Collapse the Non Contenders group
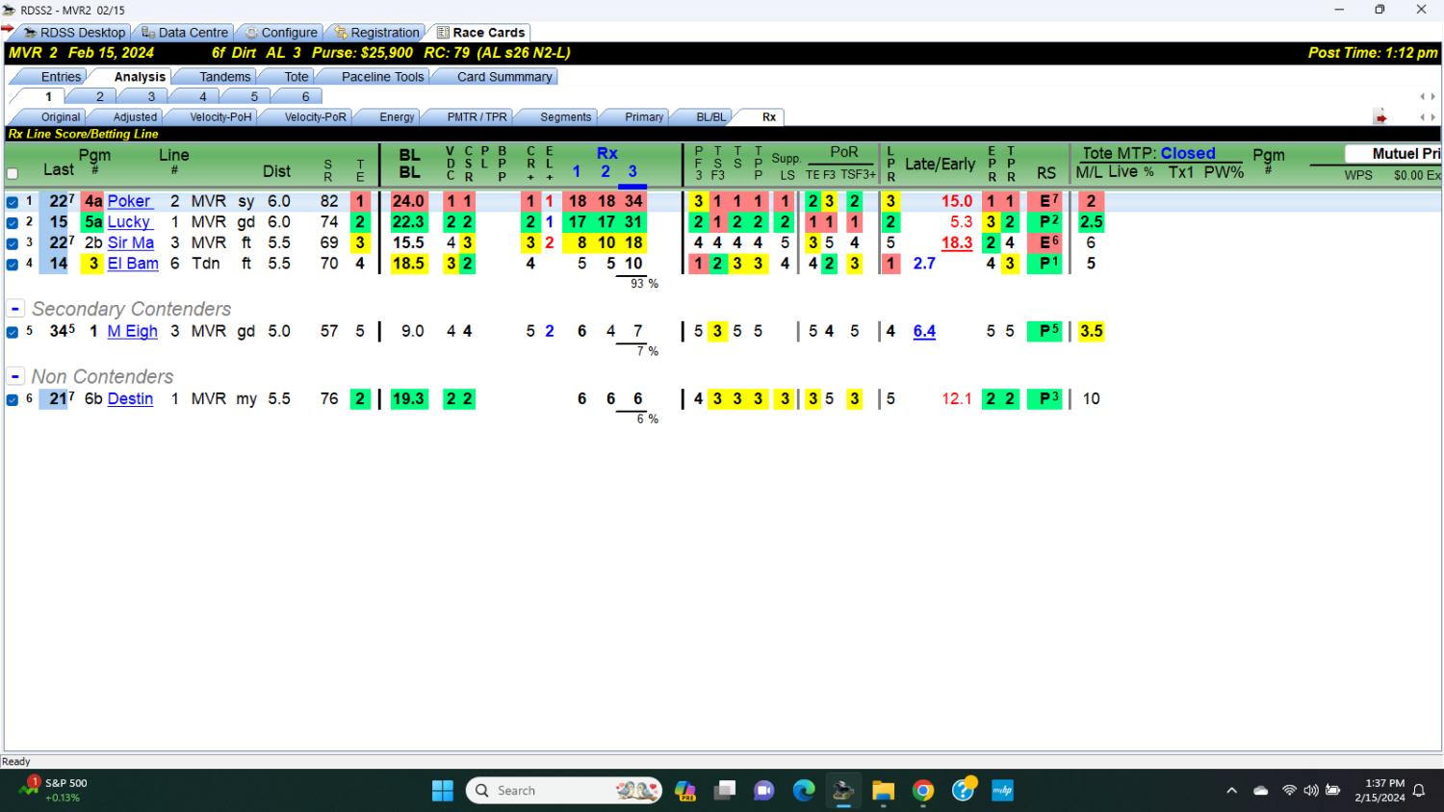Viewport: 1444px width, 812px height. pos(15,376)
